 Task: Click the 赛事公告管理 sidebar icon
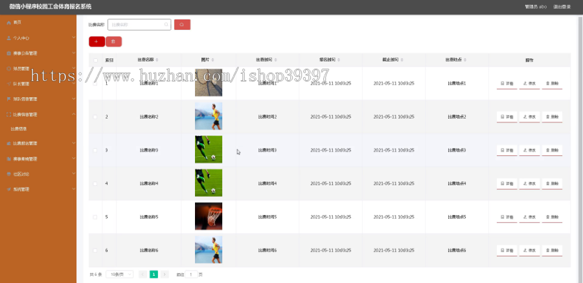[x=9, y=53]
